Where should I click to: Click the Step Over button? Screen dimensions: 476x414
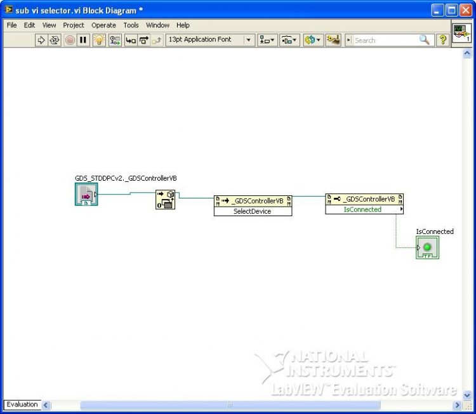144,40
